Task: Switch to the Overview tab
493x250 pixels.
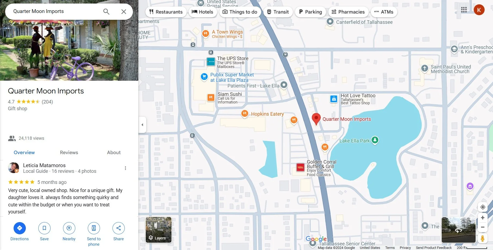Action: (x=24, y=152)
